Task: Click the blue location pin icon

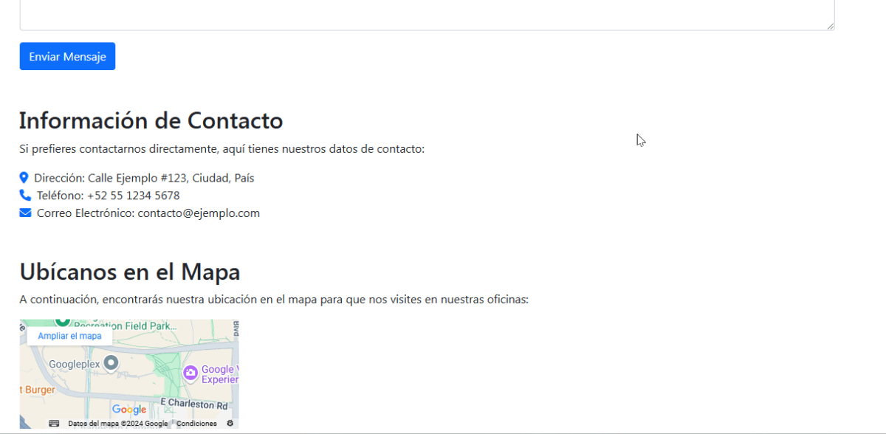Action: point(24,178)
